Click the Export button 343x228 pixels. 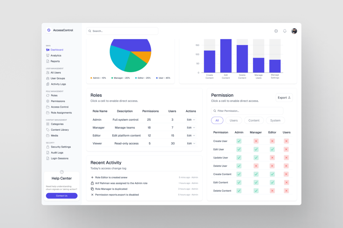284,98
